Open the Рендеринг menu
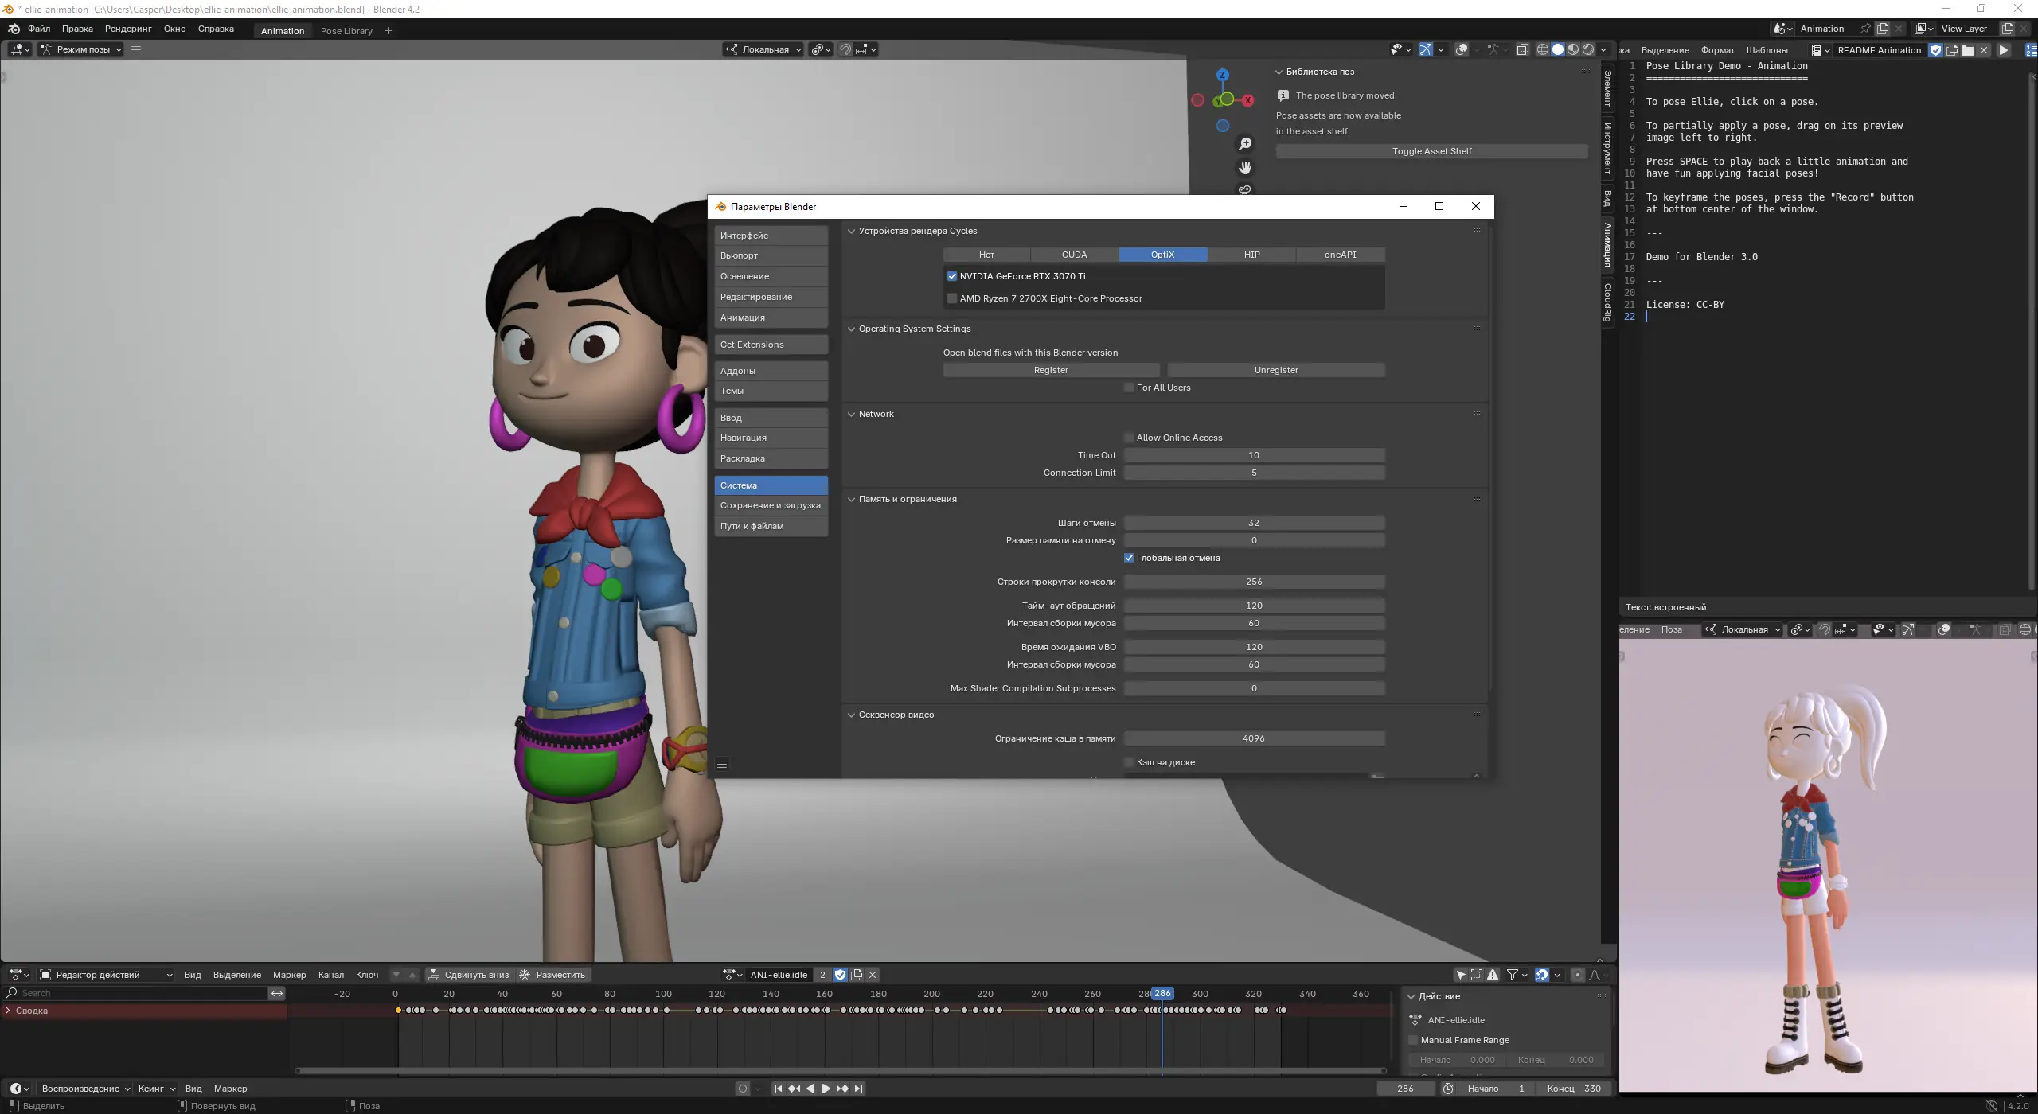 pos(128,29)
